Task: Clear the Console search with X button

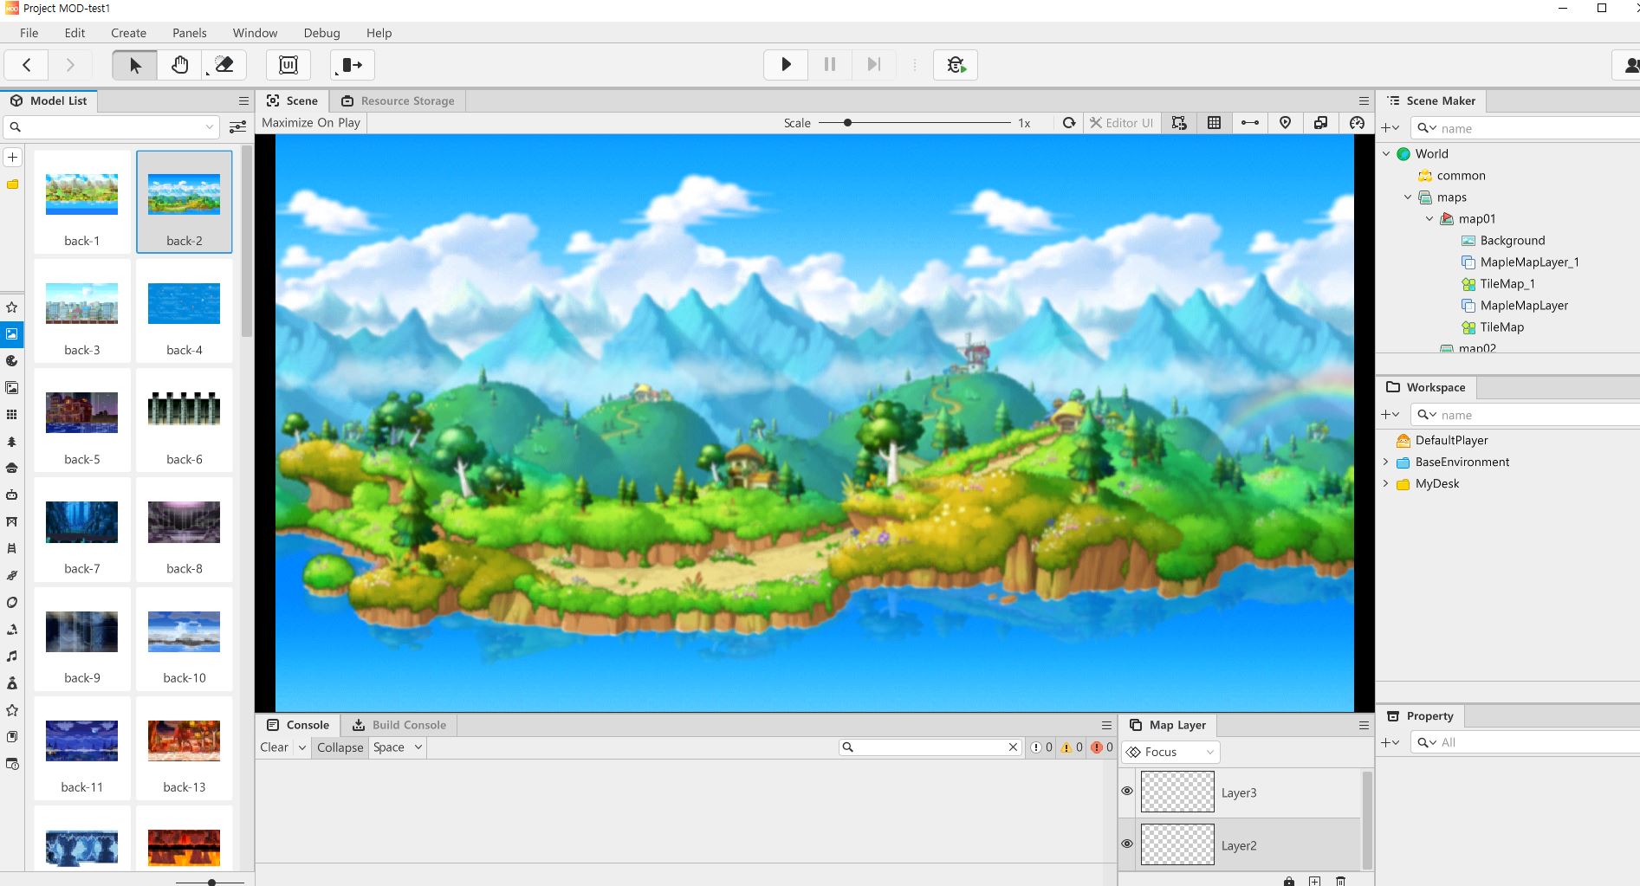Action: 1013,747
